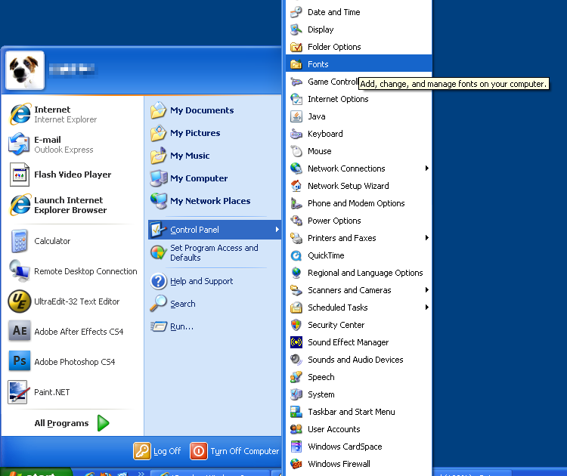
Task: Launch Outlook Express E-mail icon
Action: [x=19, y=144]
